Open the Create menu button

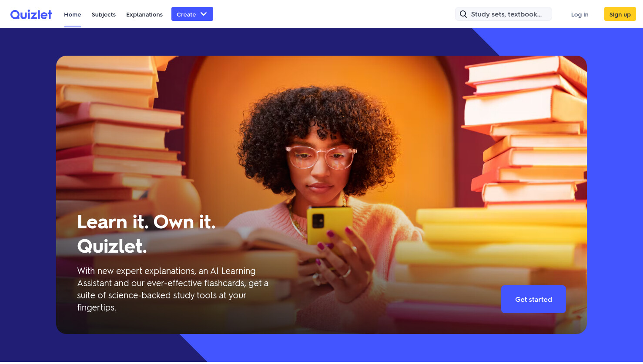coord(192,14)
